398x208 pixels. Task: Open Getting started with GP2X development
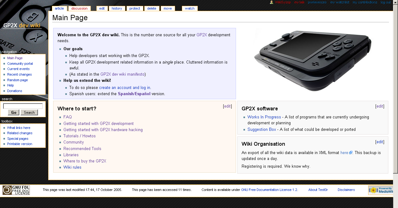(99, 124)
